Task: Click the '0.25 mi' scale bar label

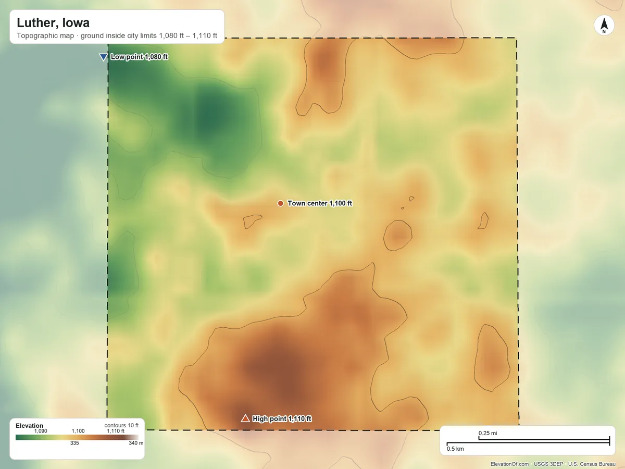Action: point(488,433)
